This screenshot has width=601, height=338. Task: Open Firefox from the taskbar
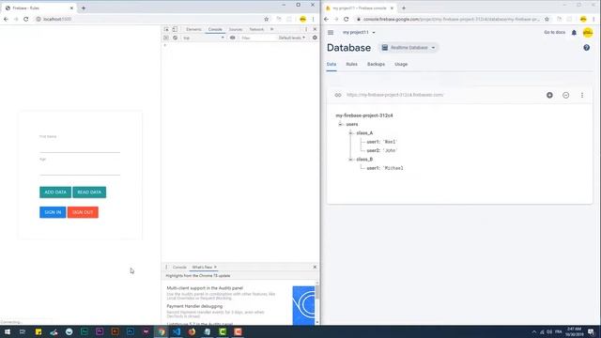pyautogui.click(x=192, y=331)
